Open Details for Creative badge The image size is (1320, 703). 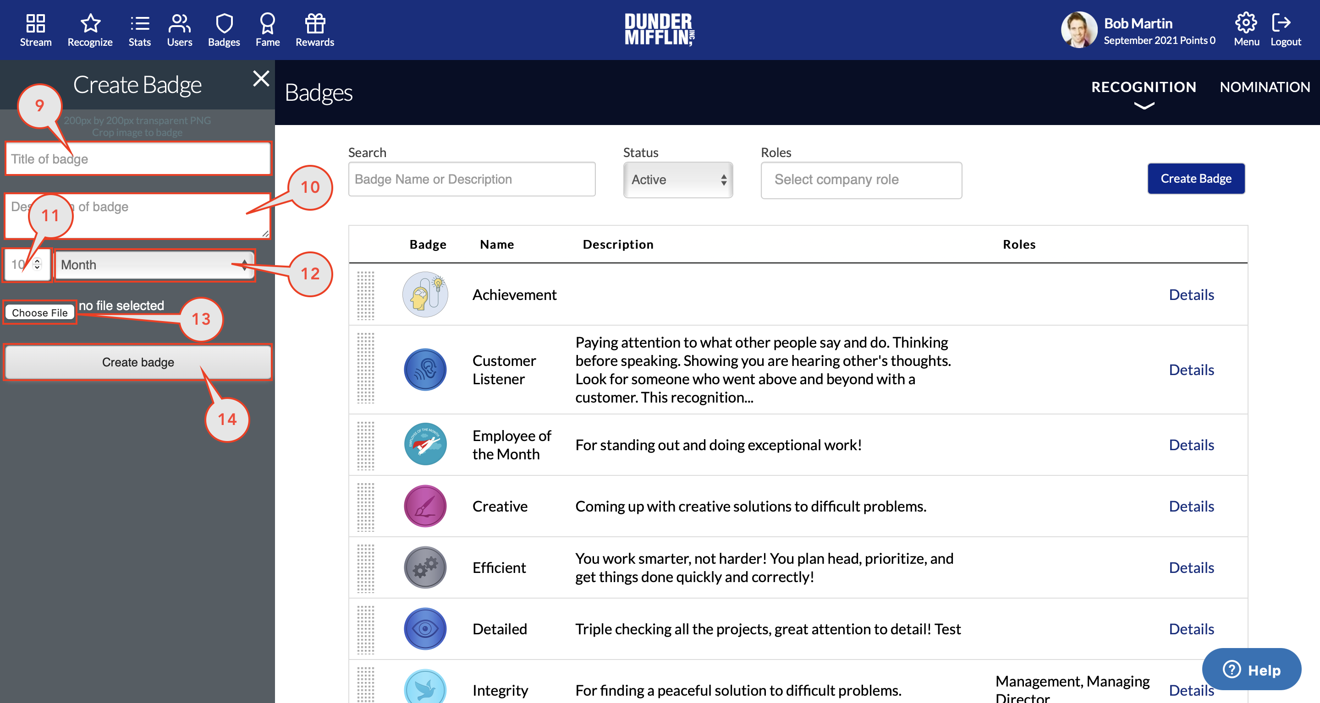pos(1191,506)
